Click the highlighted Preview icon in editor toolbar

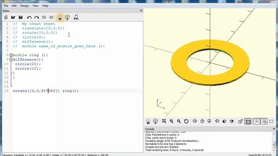click(60, 17)
